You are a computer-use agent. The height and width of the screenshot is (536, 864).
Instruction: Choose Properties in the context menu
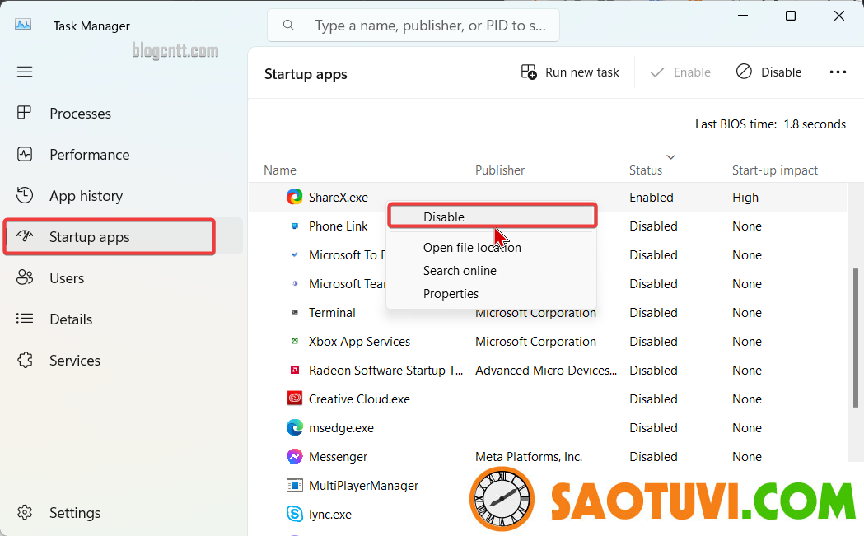point(451,294)
